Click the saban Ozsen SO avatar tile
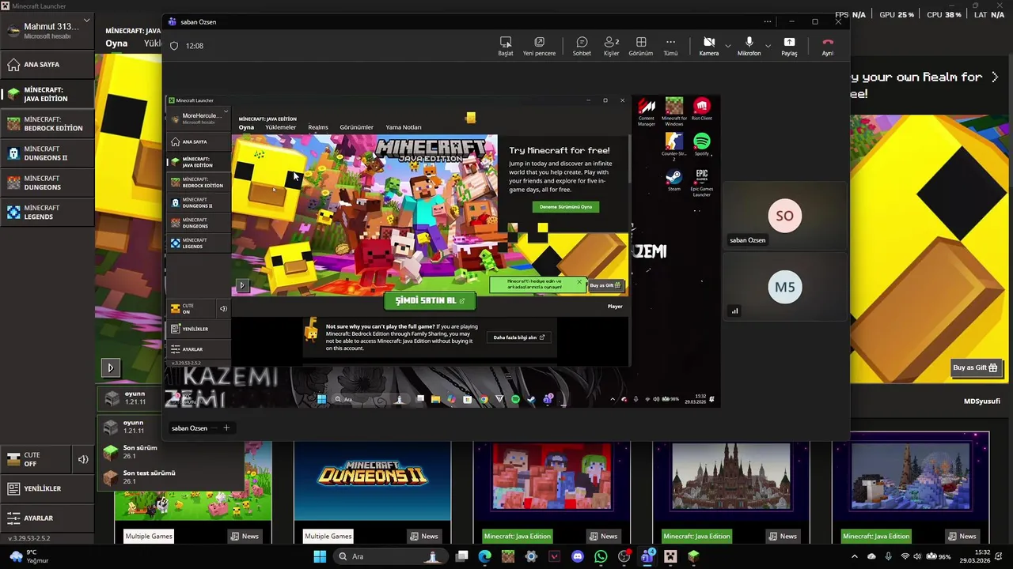 point(784,216)
